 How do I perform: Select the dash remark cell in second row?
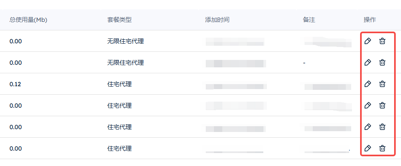click(304, 63)
